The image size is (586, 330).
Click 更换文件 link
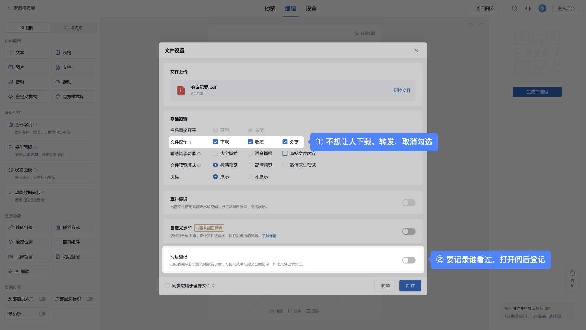point(402,90)
